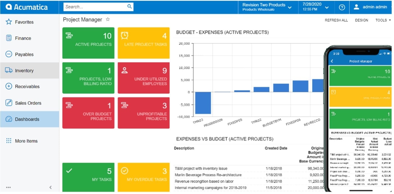Open the Finance workspace
This screenshot has width=394, height=194.
coord(30,38)
